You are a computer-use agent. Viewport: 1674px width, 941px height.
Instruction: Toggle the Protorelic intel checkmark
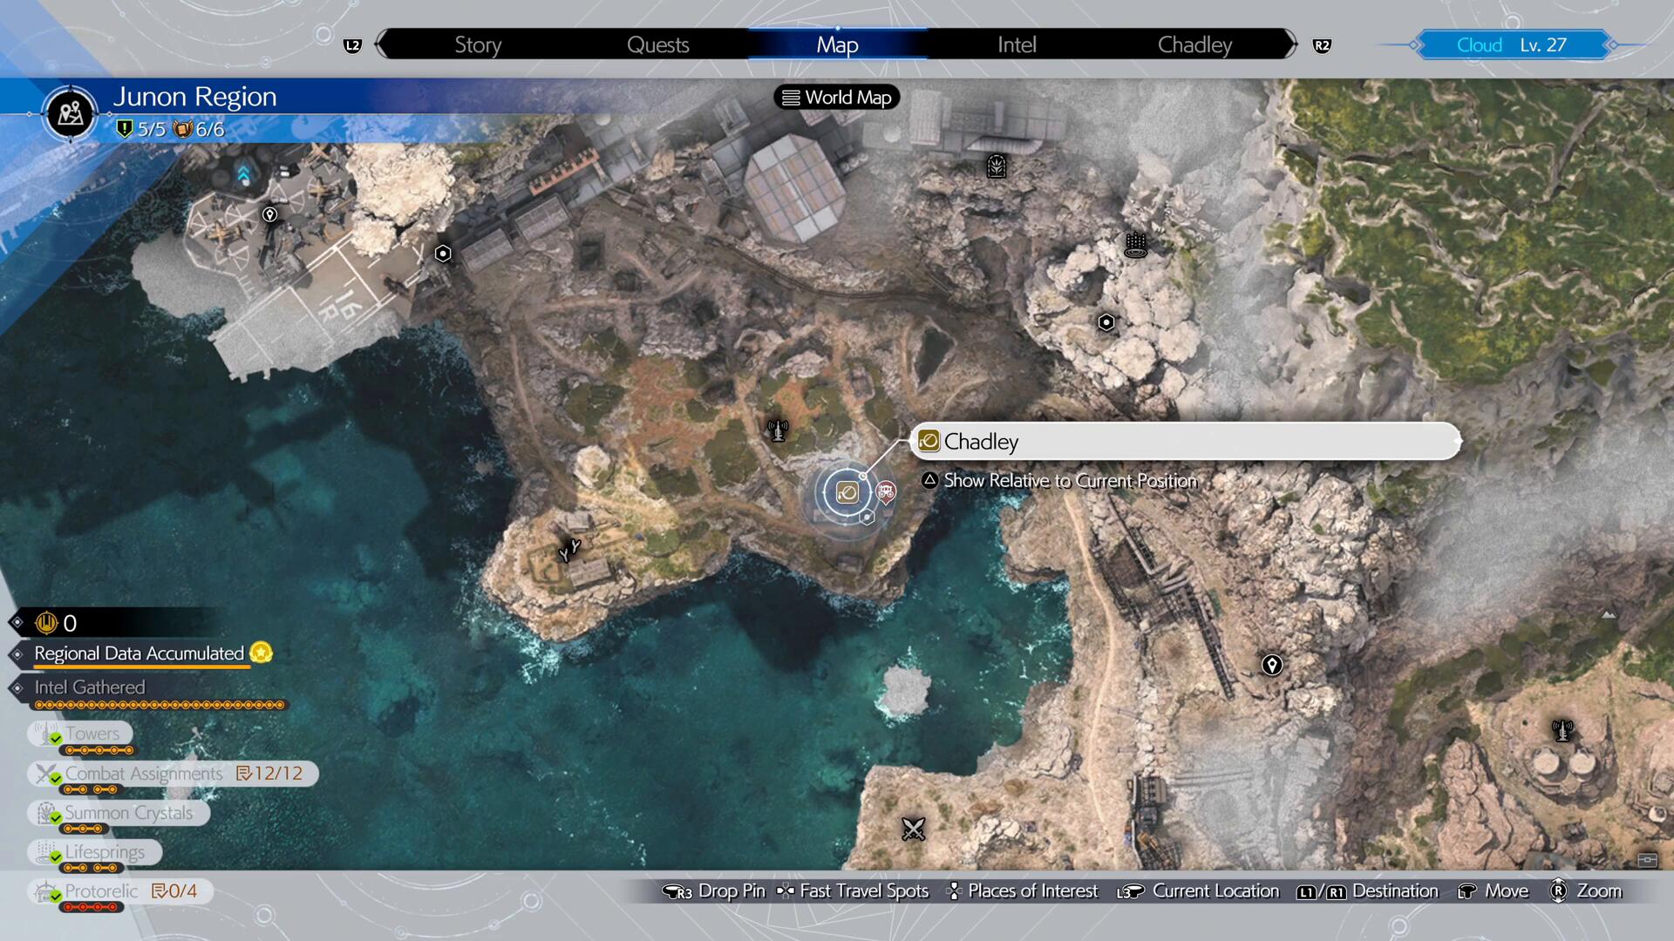[x=56, y=896]
